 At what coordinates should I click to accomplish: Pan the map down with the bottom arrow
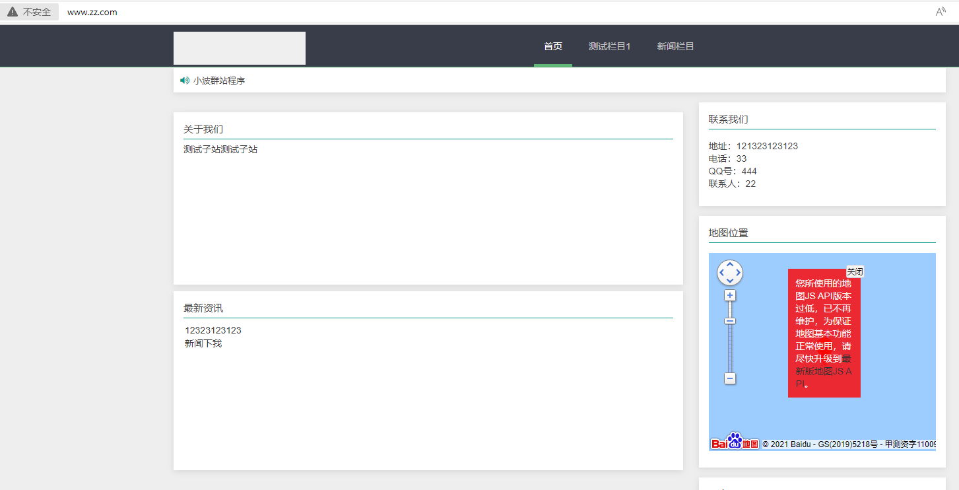(730, 281)
